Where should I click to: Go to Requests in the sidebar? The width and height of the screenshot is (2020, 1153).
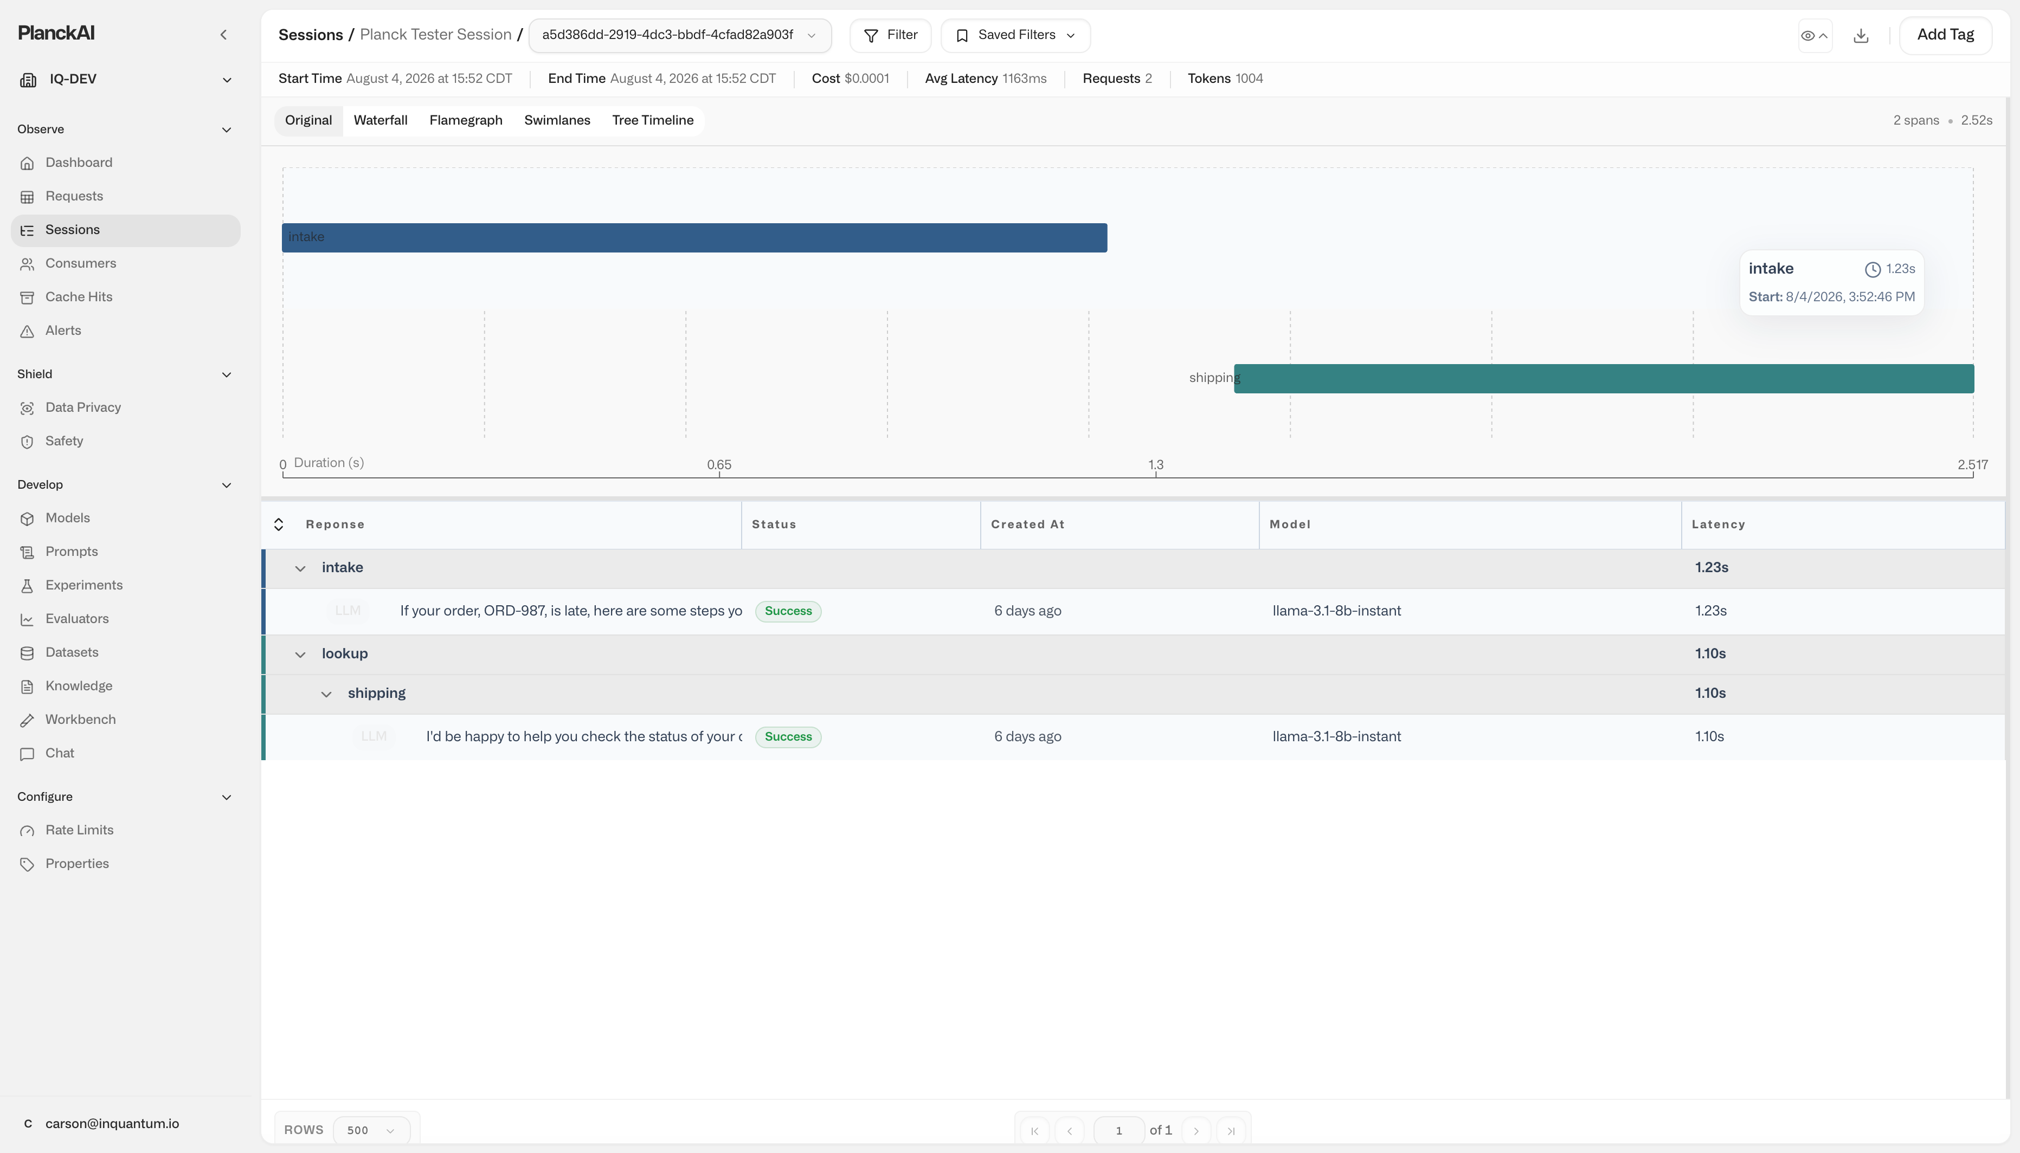pos(126,196)
